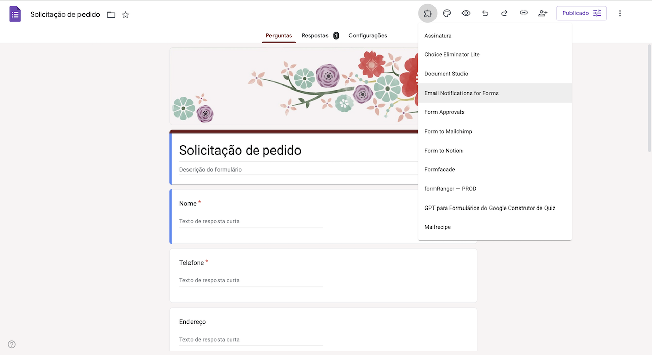Screen dimensions: 652x355
Task: Select Email Notifications for Forms add-on
Action: tap(461, 93)
